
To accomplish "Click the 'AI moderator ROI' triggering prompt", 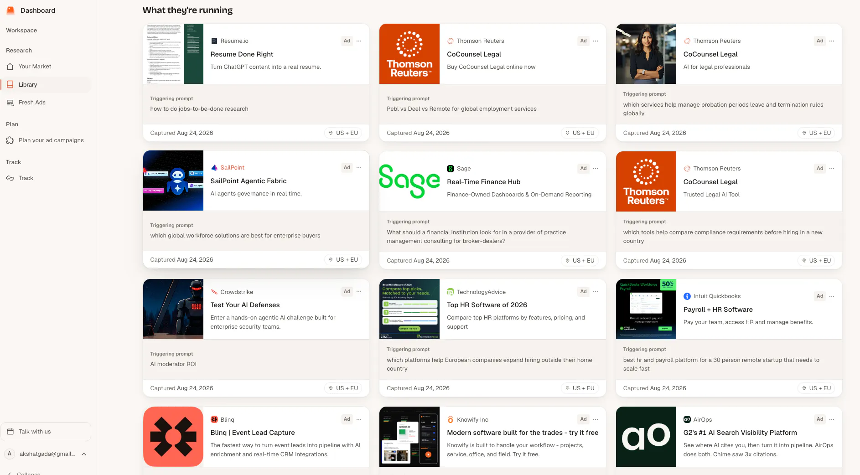I will click(x=173, y=364).
